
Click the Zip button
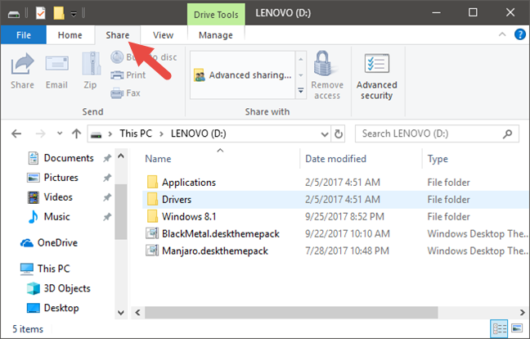click(91, 71)
